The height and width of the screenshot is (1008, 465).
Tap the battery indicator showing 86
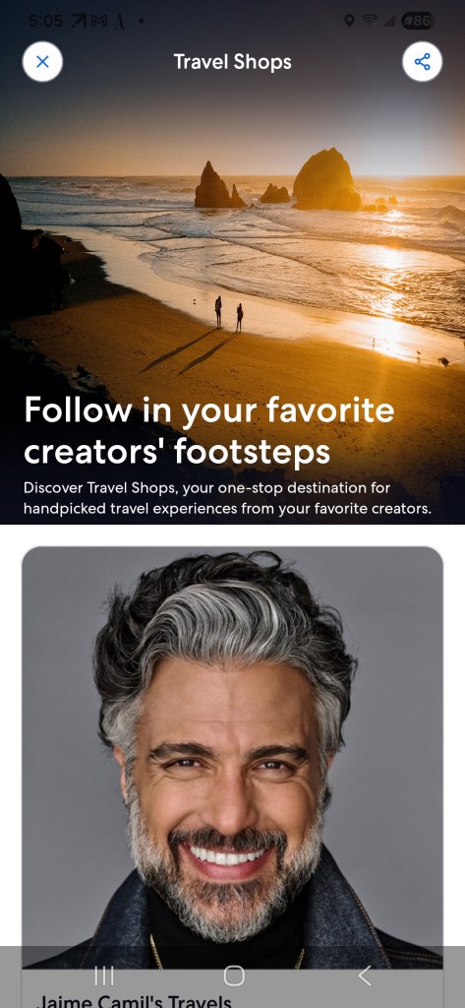point(418,22)
